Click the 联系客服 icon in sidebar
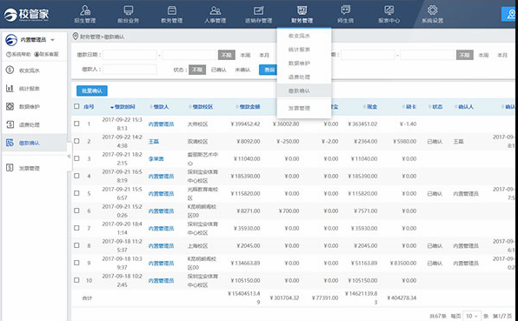Image resolution: width=518 pixels, height=321 pixels. pyautogui.click(x=37, y=54)
